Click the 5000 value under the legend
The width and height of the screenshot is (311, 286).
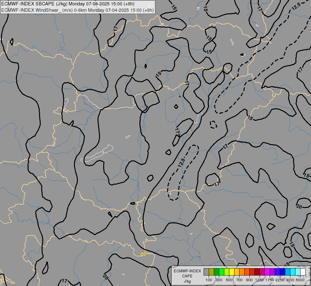(300, 280)
